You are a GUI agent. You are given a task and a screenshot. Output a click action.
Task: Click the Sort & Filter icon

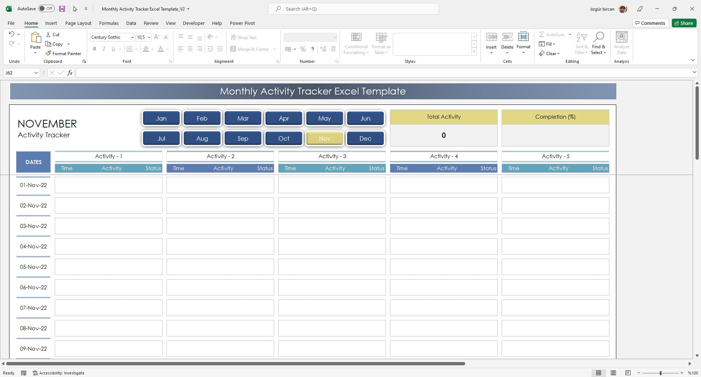tap(581, 43)
